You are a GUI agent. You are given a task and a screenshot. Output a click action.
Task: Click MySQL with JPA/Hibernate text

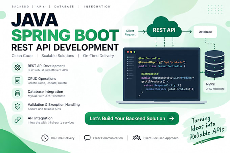click(x=46, y=96)
